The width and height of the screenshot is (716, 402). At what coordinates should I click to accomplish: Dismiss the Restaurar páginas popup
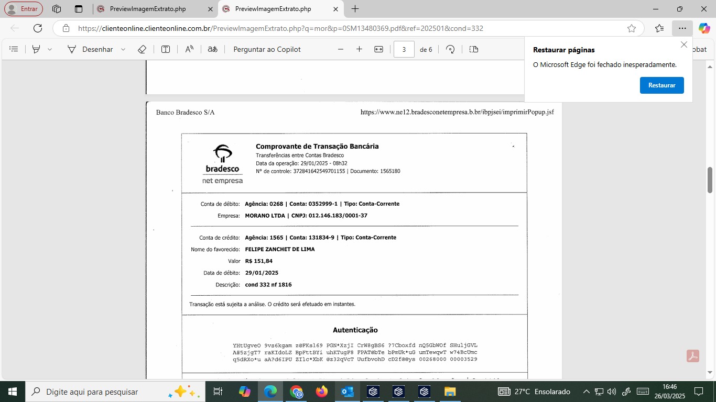(684, 44)
